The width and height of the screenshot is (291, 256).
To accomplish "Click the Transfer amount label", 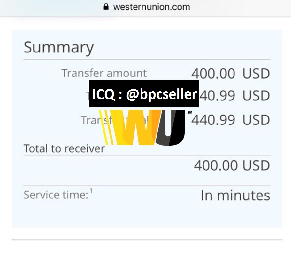I will 104,73.
